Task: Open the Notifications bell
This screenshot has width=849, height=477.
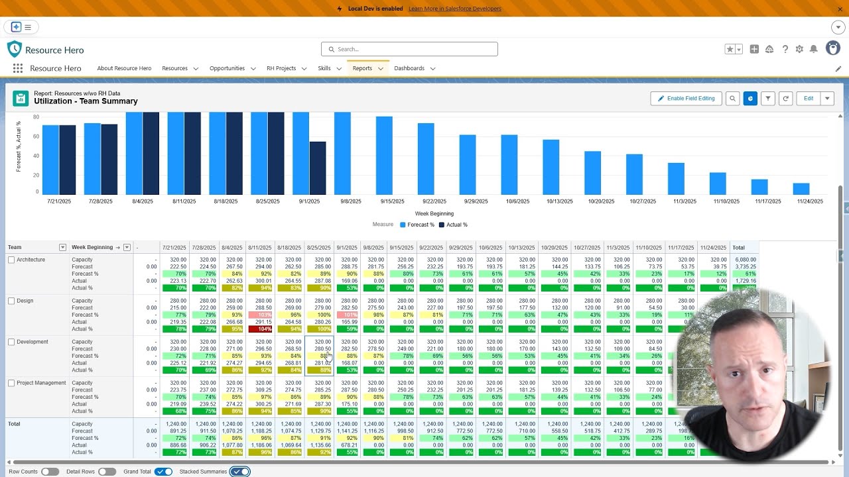Action: [814, 49]
